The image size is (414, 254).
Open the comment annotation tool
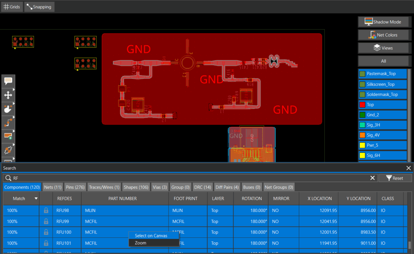[8, 81]
